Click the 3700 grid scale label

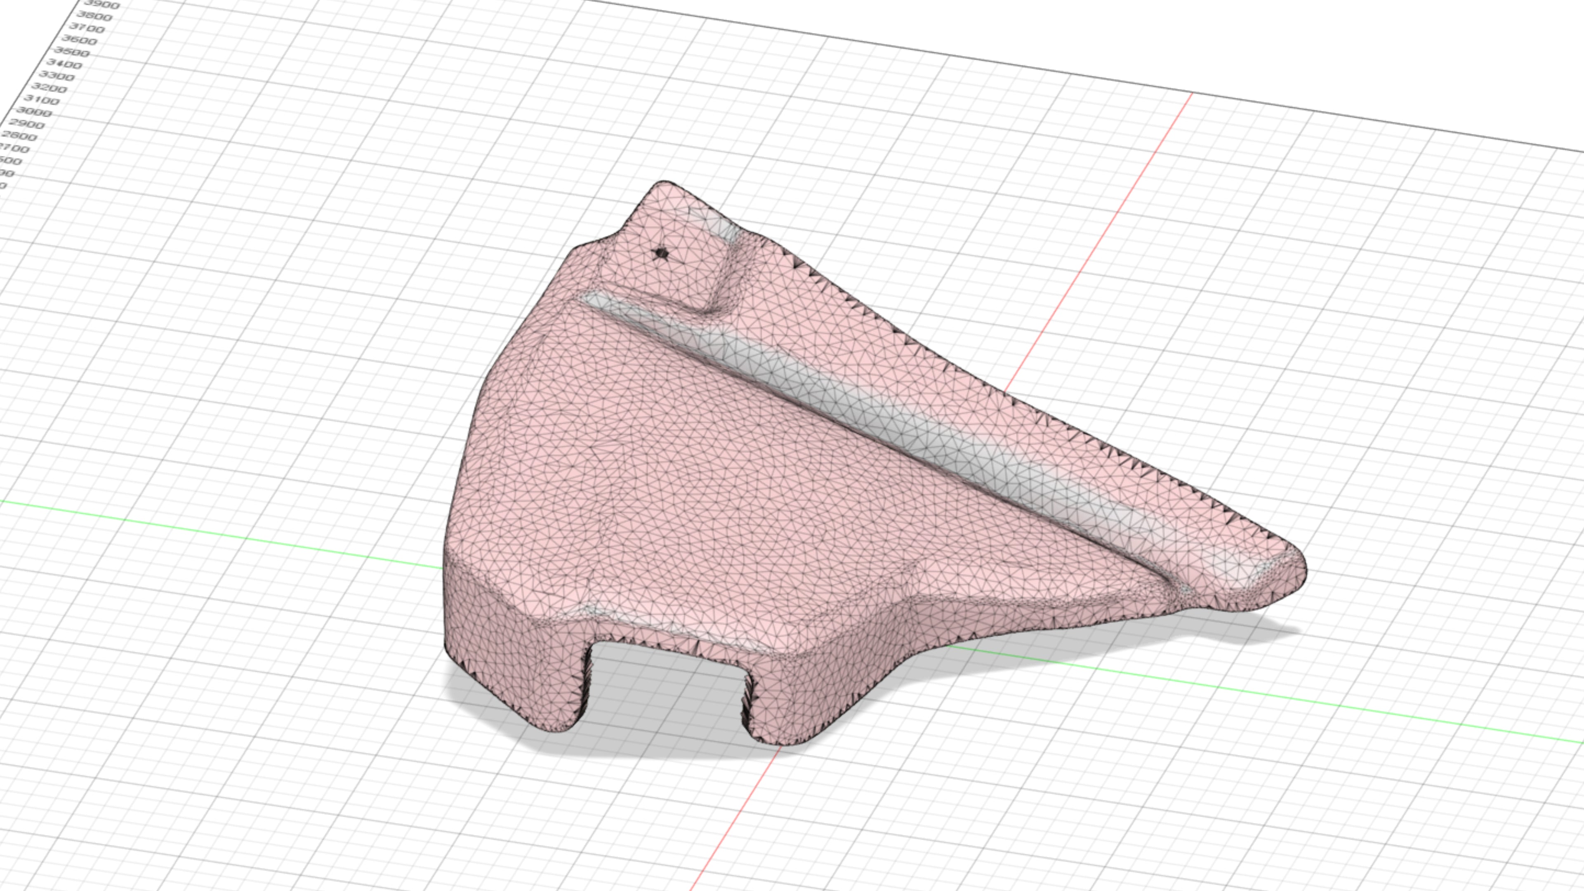tap(87, 28)
